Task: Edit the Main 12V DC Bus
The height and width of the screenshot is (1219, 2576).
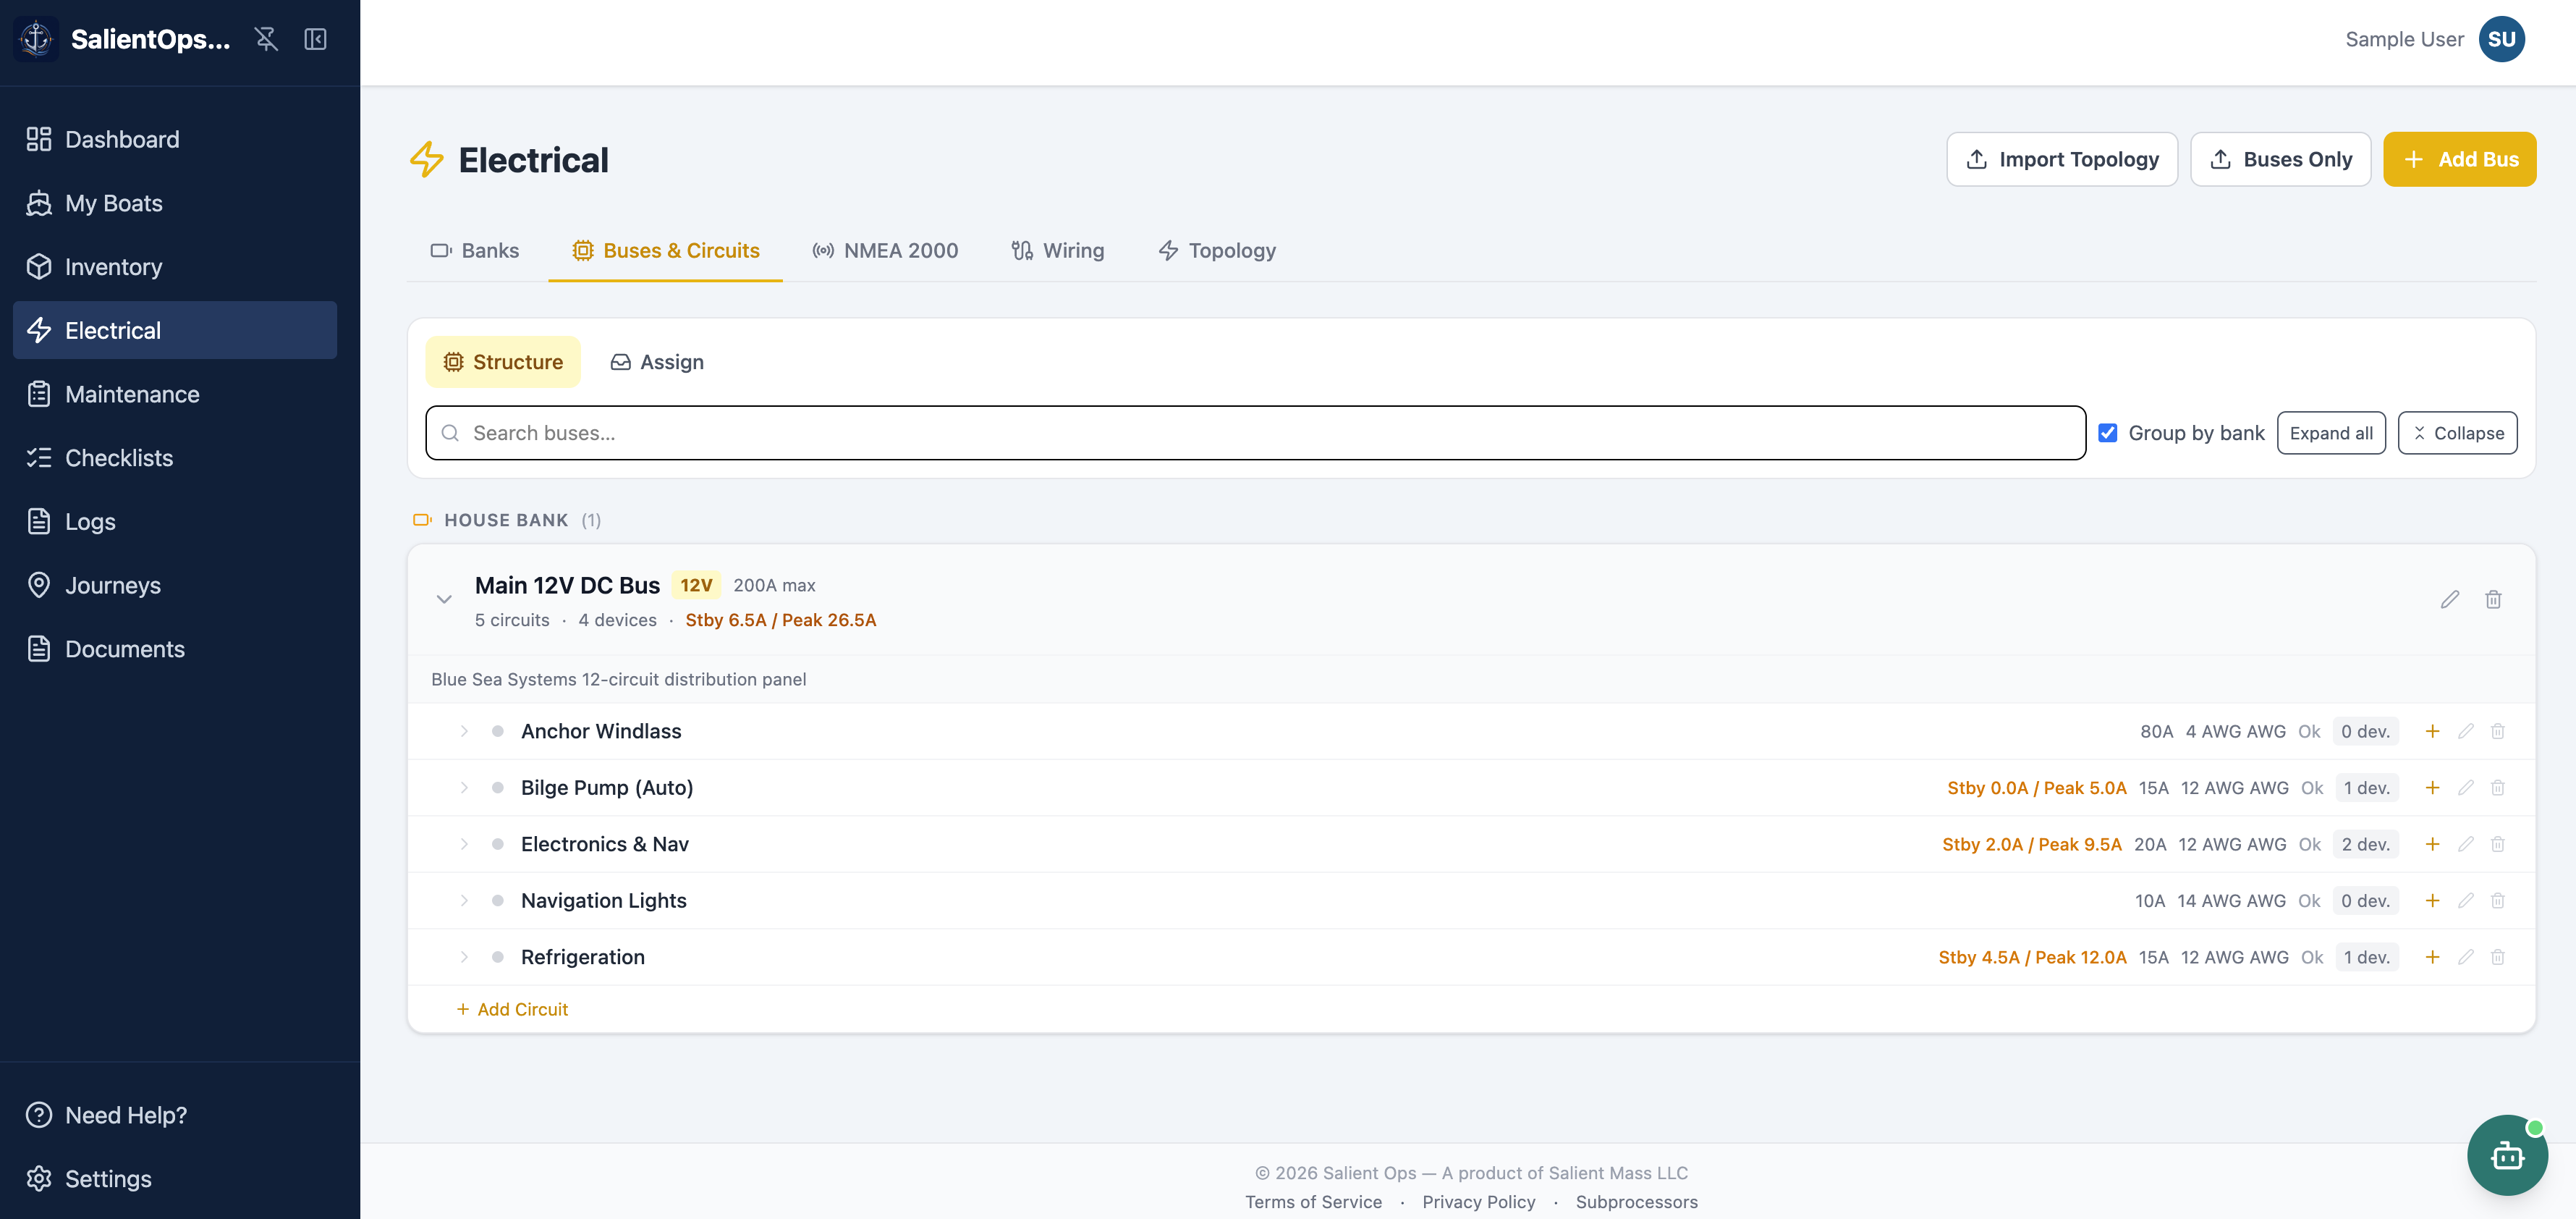Action: tap(2449, 599)
